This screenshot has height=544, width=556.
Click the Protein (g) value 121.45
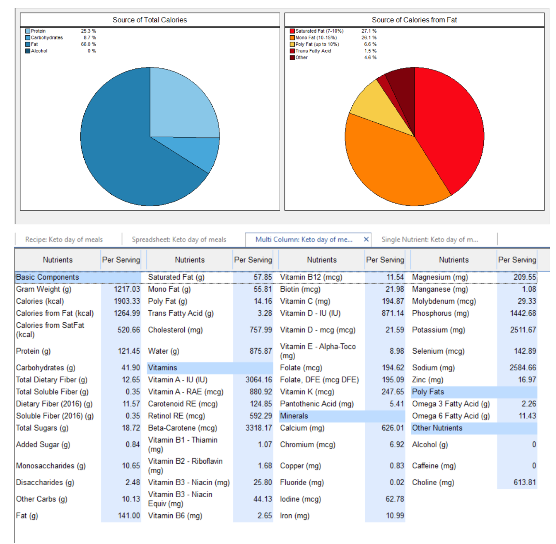[129, 351]
